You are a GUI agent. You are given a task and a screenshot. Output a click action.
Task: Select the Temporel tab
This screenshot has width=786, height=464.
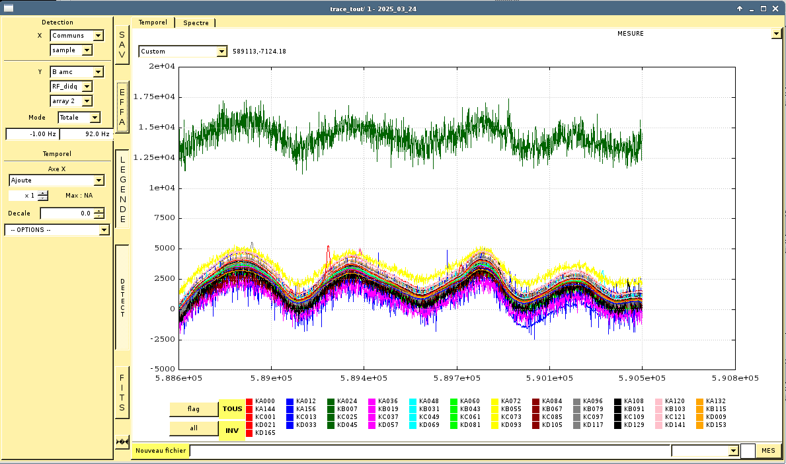[153, 22]
